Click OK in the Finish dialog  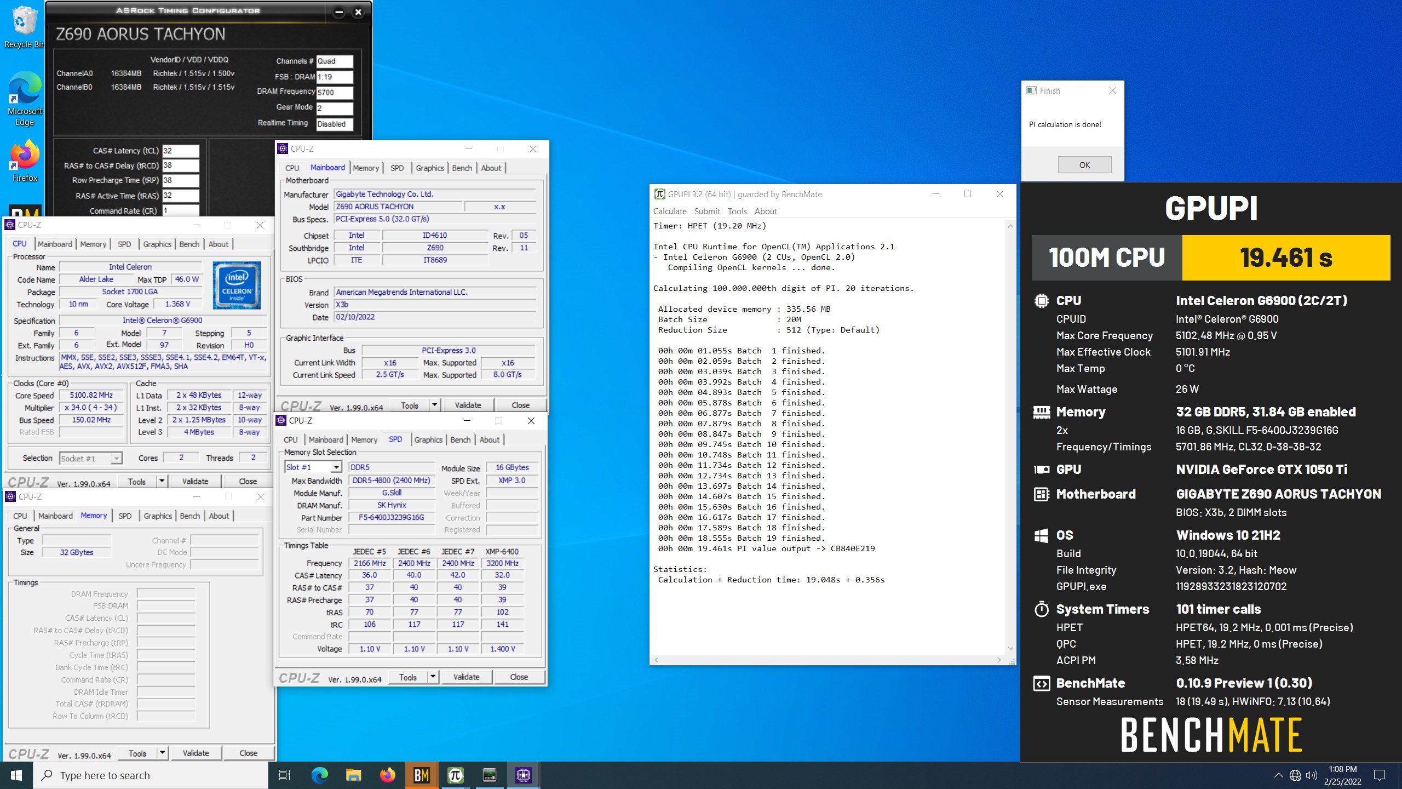(x=1084, y=164)
